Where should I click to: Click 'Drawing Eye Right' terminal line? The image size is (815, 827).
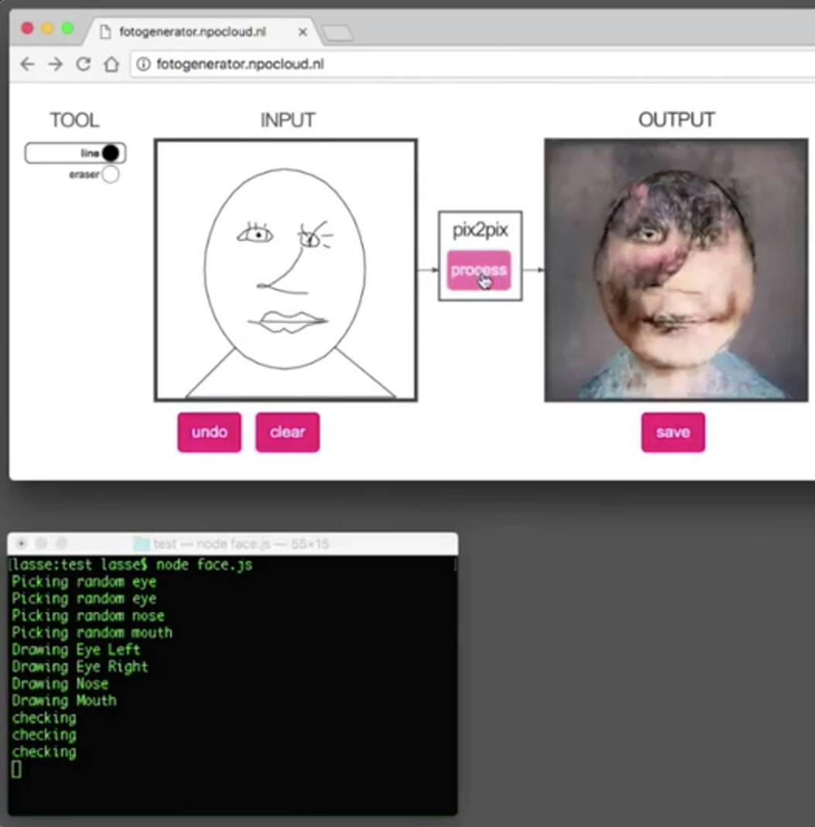[80, 667]
